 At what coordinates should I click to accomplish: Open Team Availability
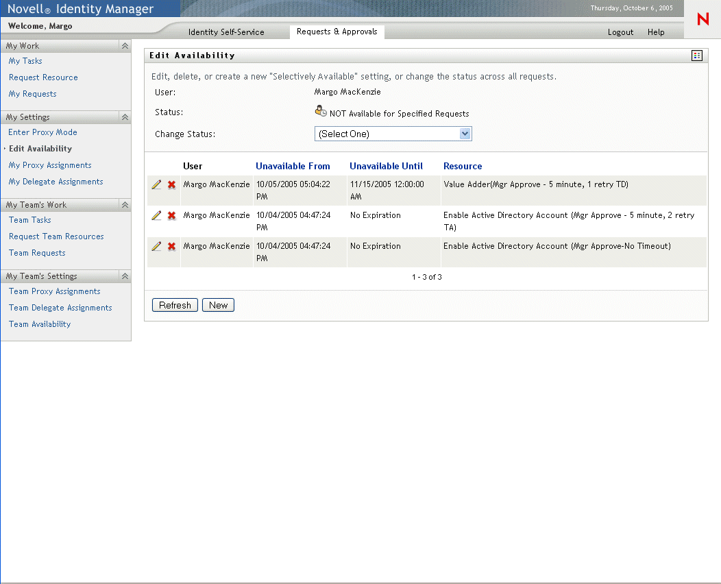click(40, 325)
